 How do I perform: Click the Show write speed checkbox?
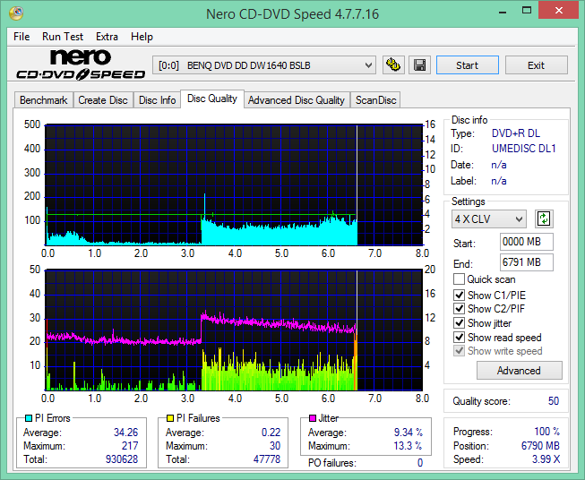(459, 351)
